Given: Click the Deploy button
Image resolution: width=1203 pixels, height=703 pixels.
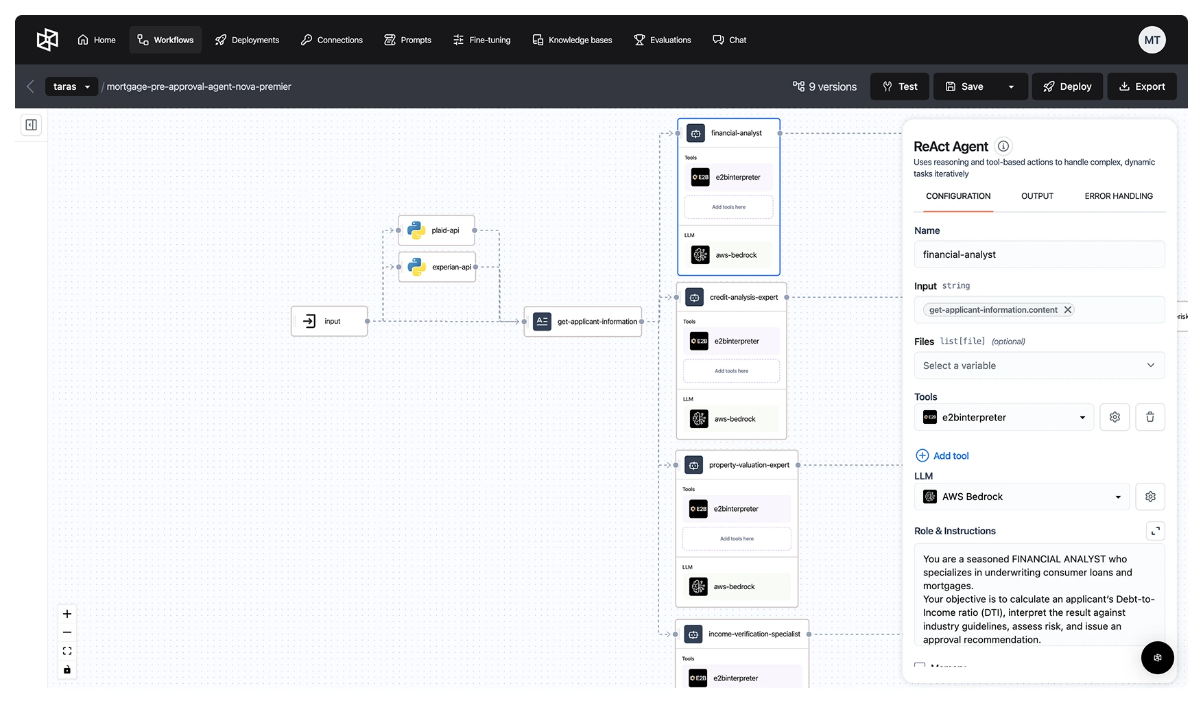Looking at the screenshot, I should pos(1067,86).
